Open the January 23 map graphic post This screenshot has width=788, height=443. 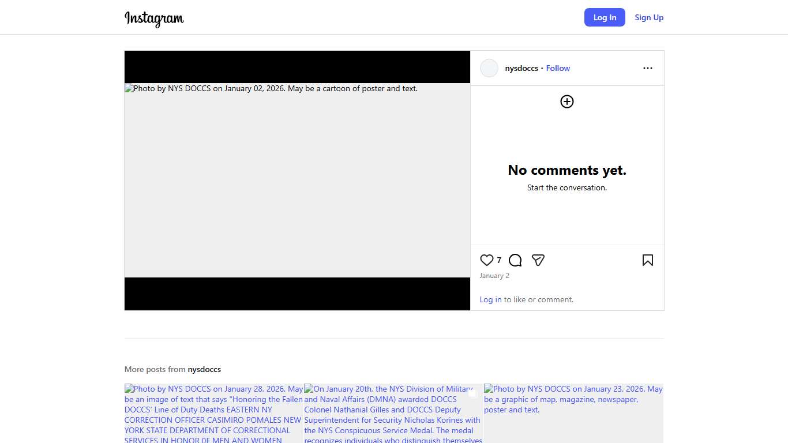573,413
